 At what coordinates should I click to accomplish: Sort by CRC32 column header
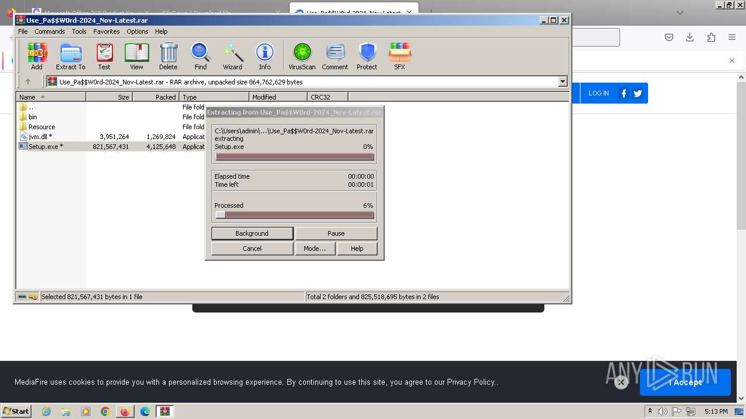coord(328,97)
